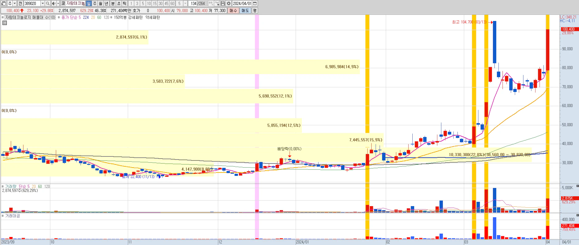Switch to second '초' period tab
The width and height of the screenshot is (579, 245).
(x=119, y=3)
